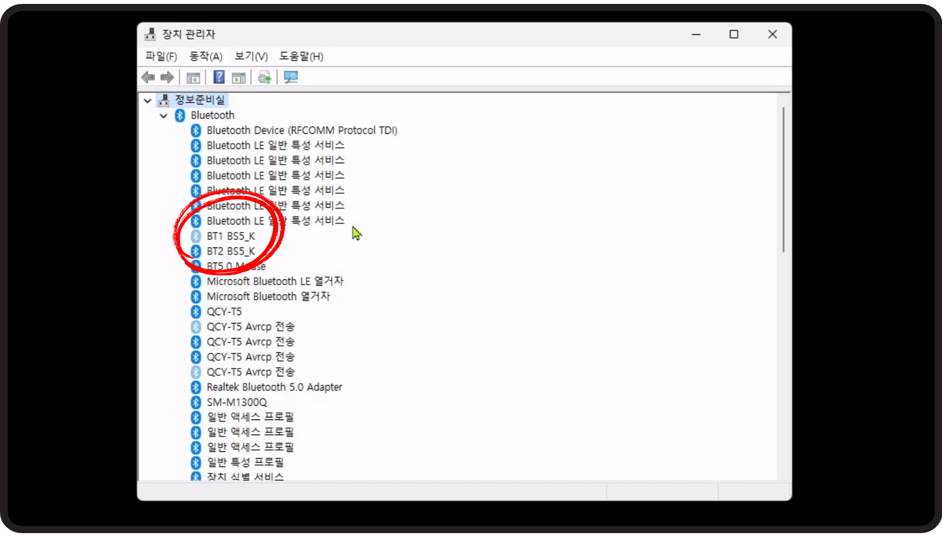Screen dimensions: 942x540
Task: Click the Bluetooth icon beside SM-M1300Q
Action: [196, 402]
